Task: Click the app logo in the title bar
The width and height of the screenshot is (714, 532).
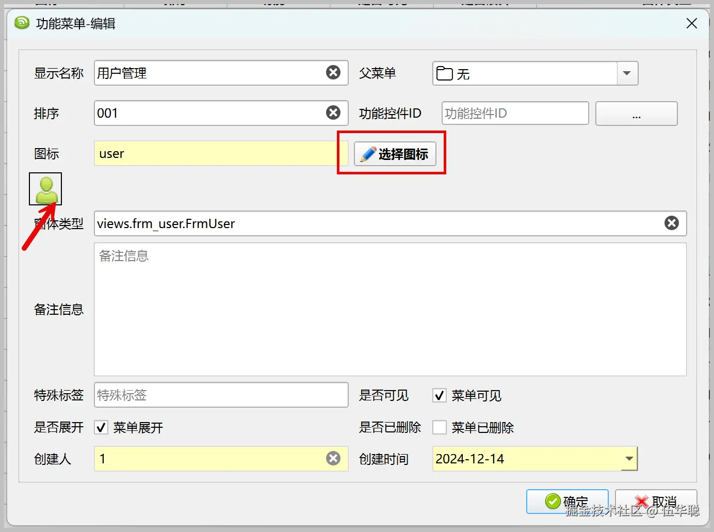Action: (x=22, y=23)
